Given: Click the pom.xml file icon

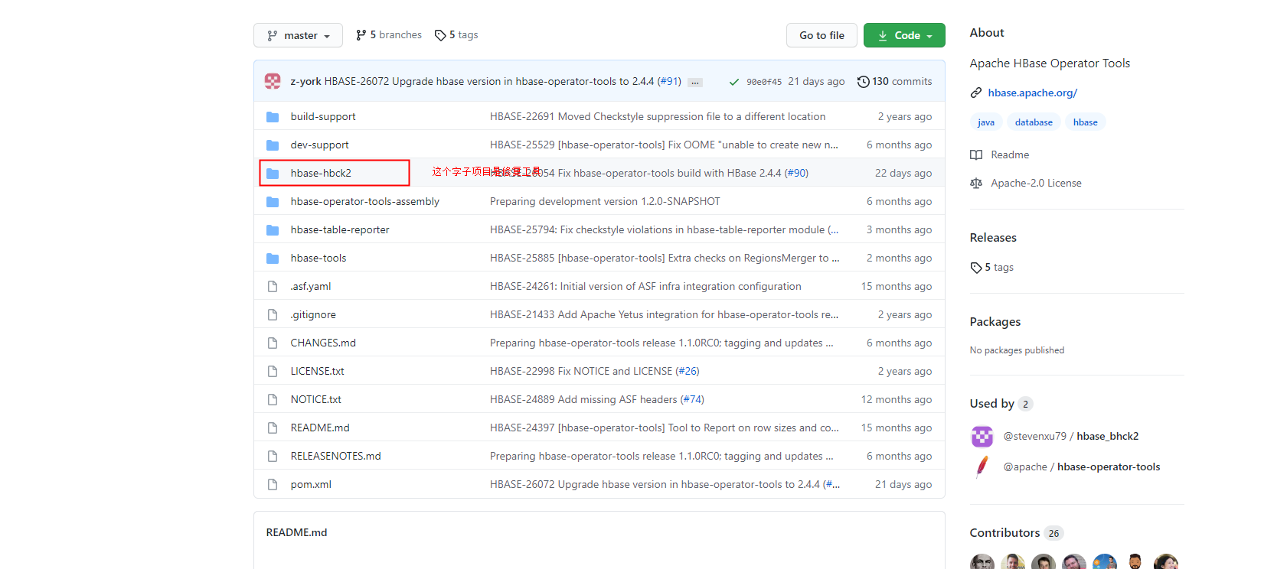Looking at the screenshot, I should (x=273, y=485).
